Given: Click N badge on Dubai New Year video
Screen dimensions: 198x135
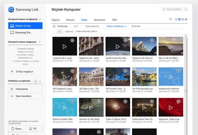Looking at the screenshot, I should point(152,101).
